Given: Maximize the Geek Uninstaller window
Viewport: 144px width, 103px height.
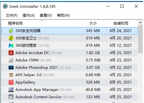Looking at the screenshot, I should point(122,6).
